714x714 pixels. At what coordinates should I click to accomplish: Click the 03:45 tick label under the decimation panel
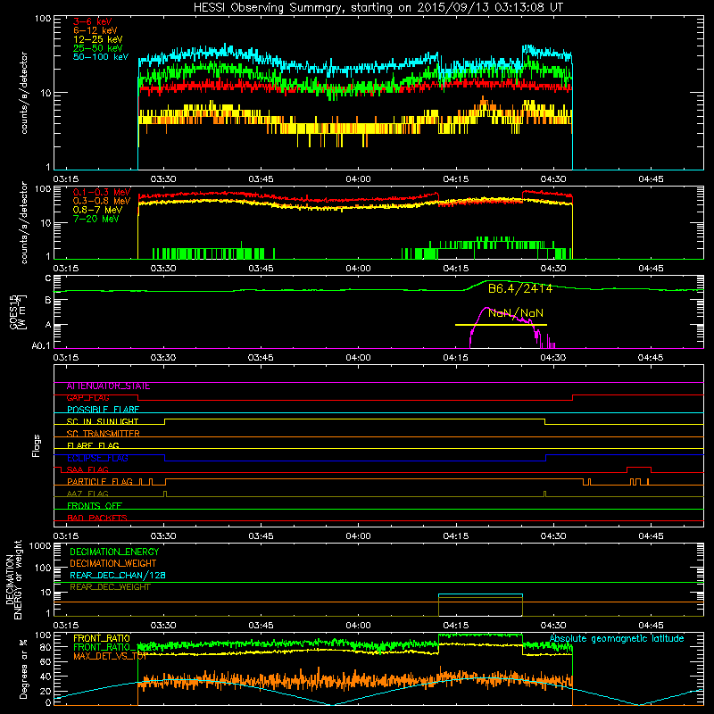coord(261,626)
